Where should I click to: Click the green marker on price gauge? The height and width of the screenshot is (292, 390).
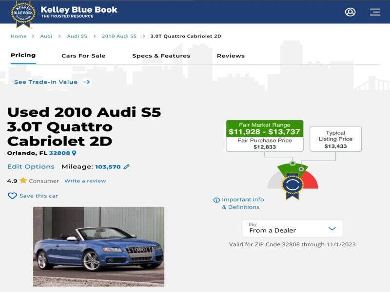pos(293,163)
